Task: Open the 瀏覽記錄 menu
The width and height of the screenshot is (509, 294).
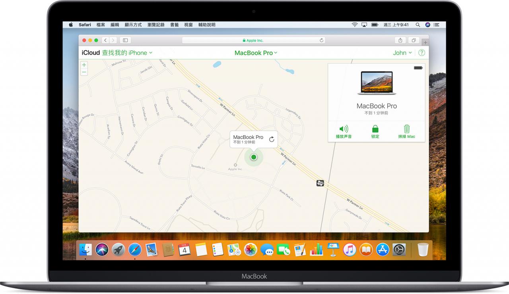Action: pos(156,25)
